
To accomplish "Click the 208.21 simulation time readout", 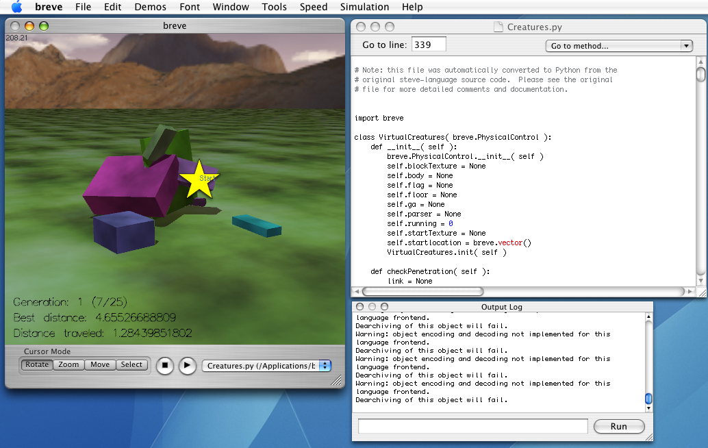I will (16, 38).
